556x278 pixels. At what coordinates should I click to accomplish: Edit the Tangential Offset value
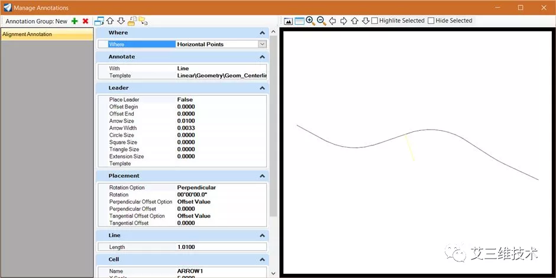[x=186, y=223]
